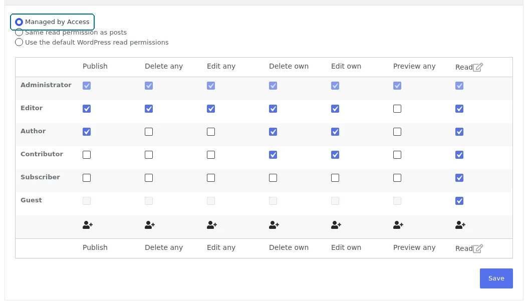Enable Subscriber Edit any permission
The height and width of the screenshot is (305, 528).
[x=211, y=178]
